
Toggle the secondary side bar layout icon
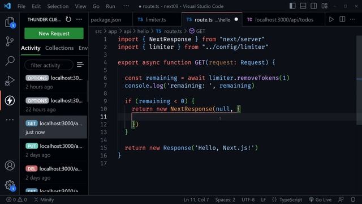[x=314, y=6]
